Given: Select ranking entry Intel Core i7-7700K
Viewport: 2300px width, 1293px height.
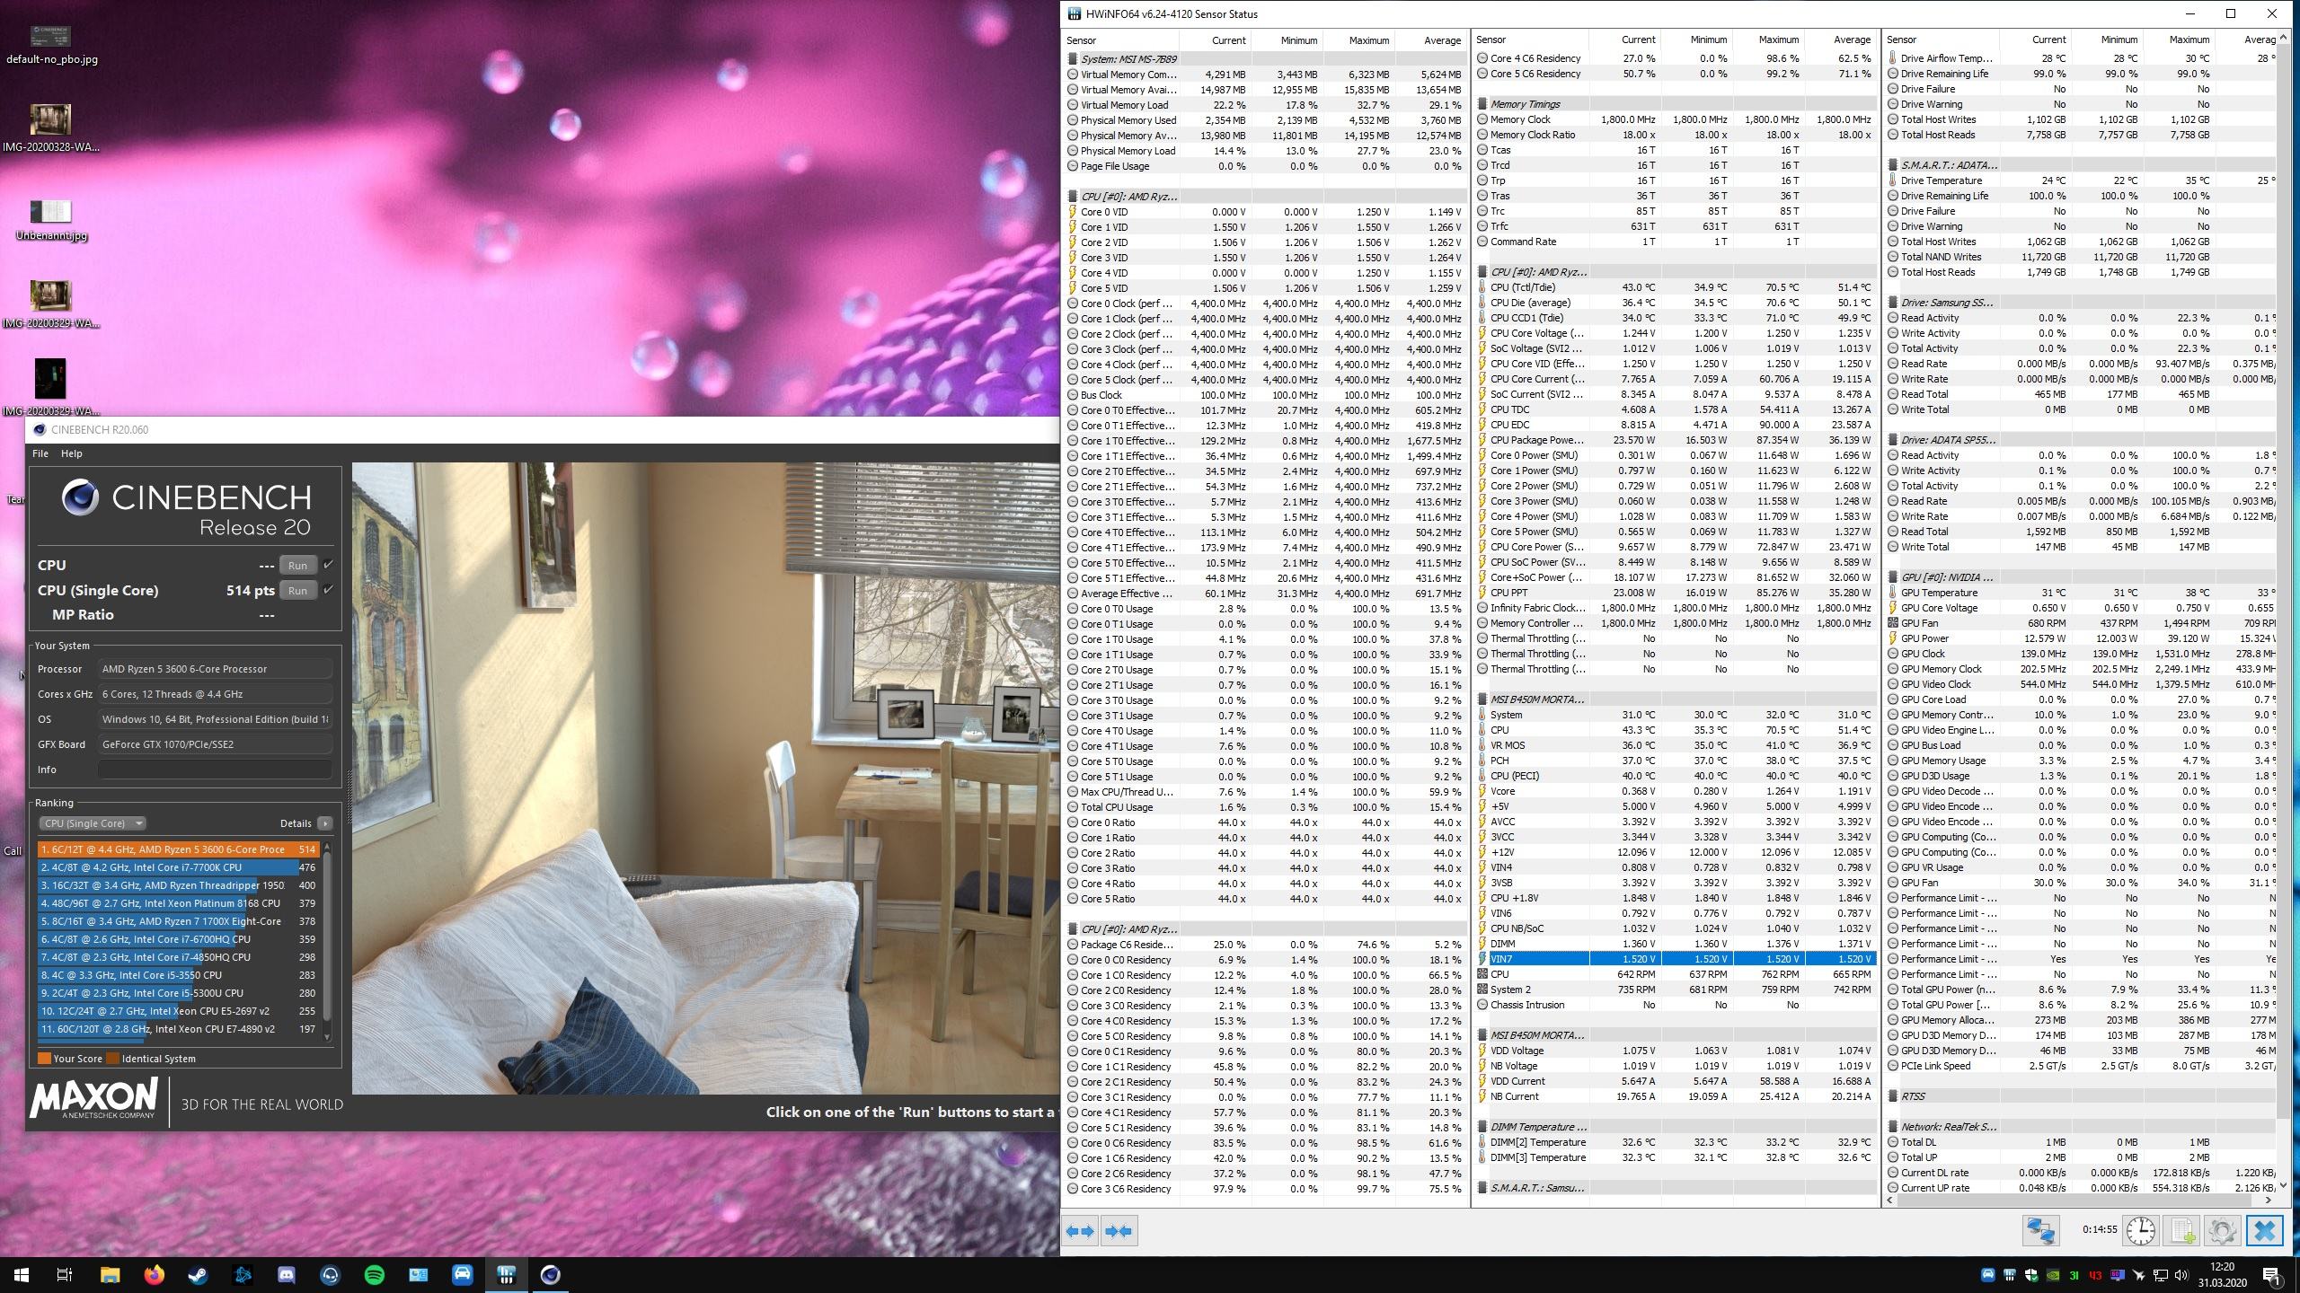Looking at the screenshot, I should point(178,867).
